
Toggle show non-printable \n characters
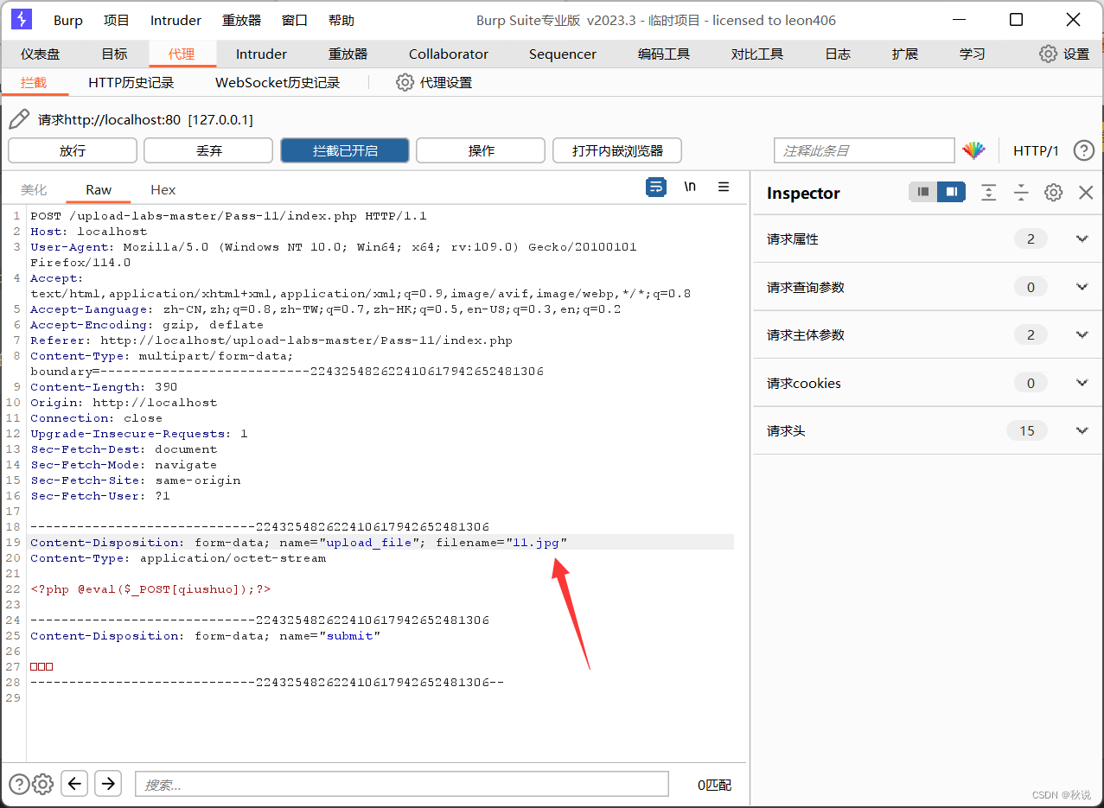(x=690, y=187)
